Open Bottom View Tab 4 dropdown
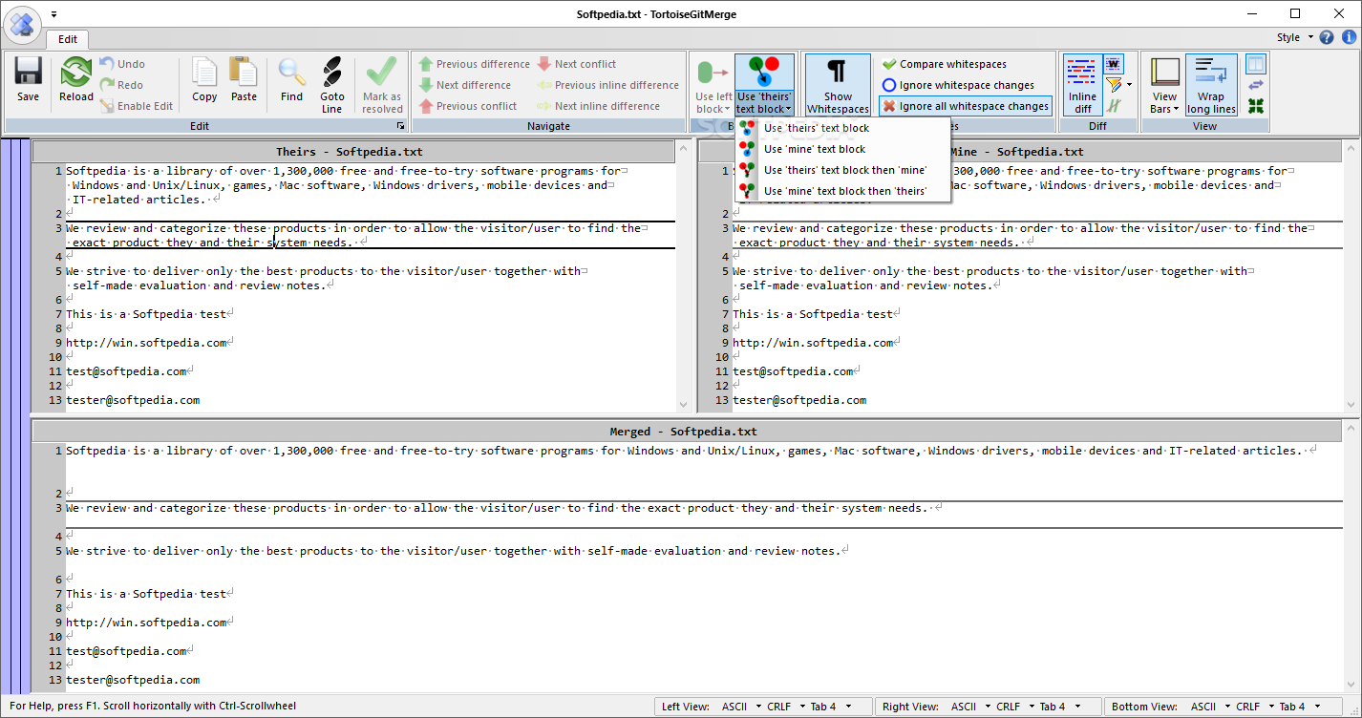 coord(1299,707)
